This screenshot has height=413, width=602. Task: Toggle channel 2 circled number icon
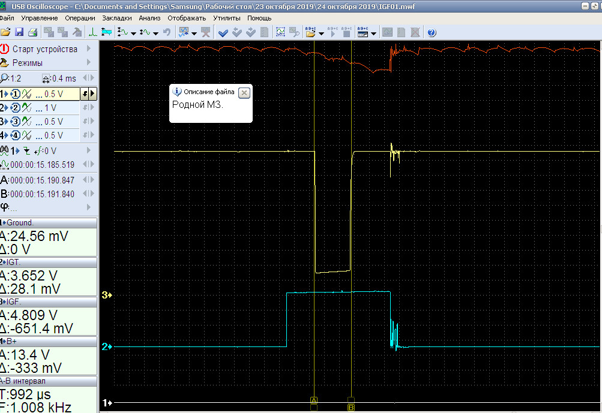(16, 108)
